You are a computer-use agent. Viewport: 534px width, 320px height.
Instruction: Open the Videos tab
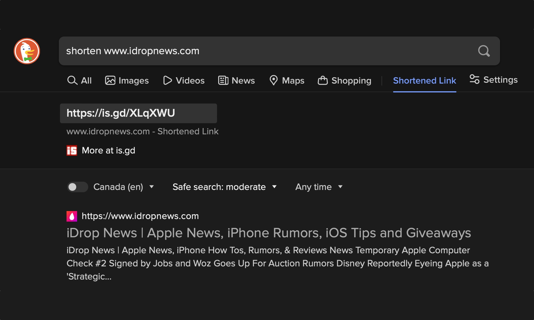(184, 80)
